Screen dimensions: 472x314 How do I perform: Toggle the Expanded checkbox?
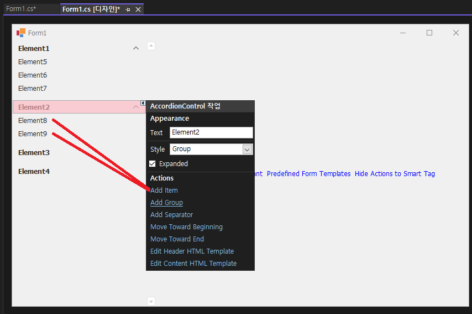[153, 163]
